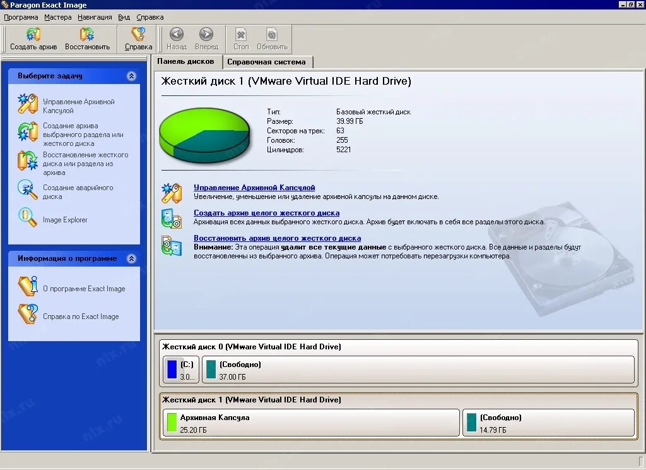Open the Справка menu in menu bar
The height and width of the screenshot is (470, 646).
pyautogui.click(x=150, y=17)
